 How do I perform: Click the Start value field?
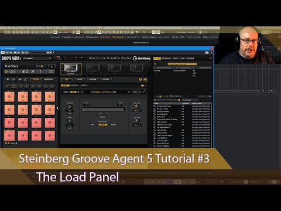coord(87,105)
